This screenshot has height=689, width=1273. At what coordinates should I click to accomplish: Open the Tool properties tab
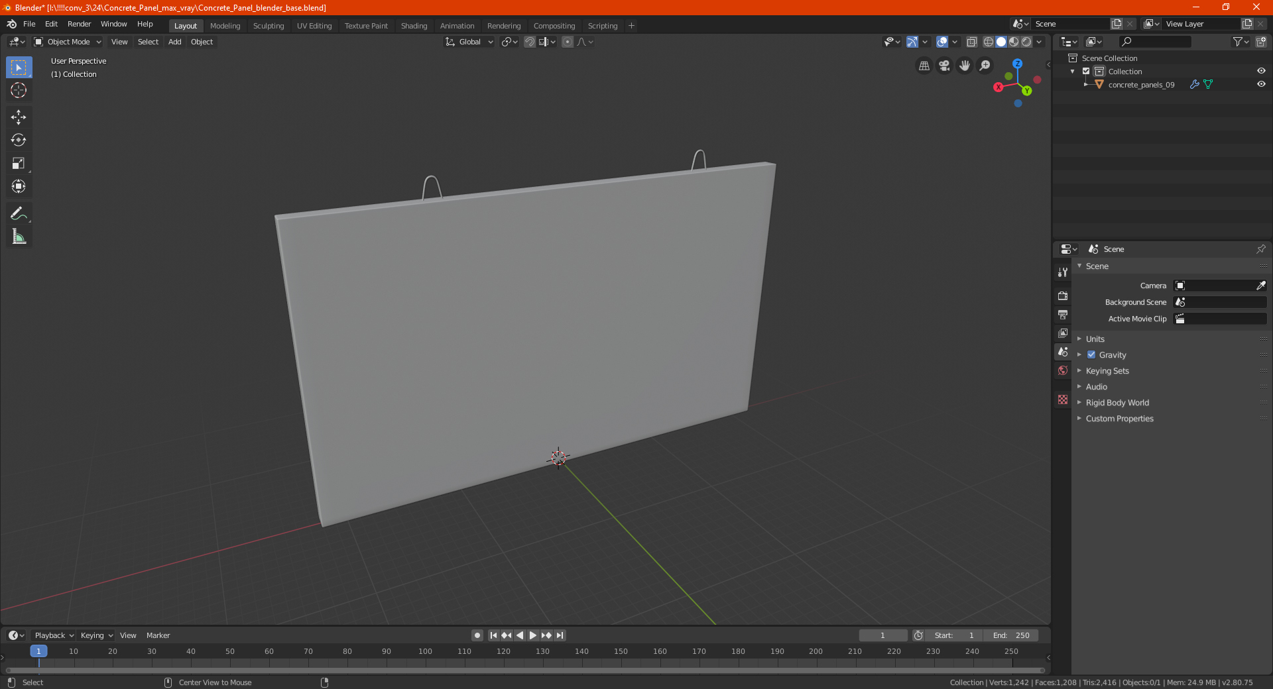click(1063, 272)
